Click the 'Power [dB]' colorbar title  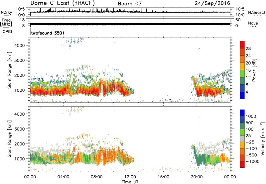254,70
